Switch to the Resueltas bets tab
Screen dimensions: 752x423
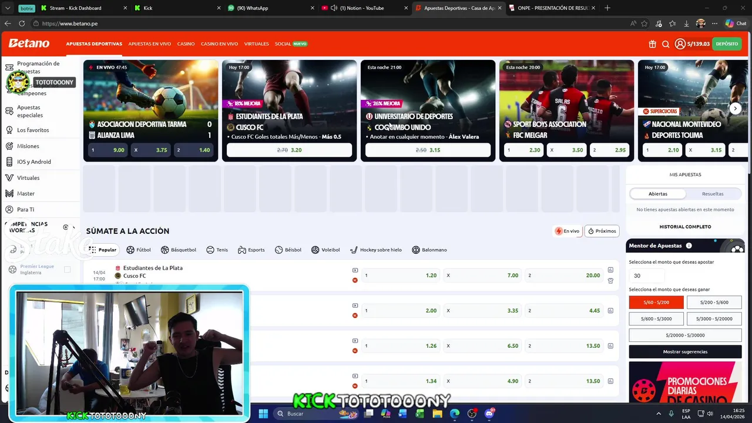click(x=713, y=194)
